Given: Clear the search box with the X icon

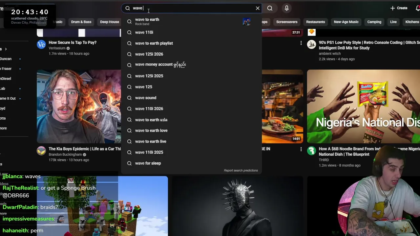Looking at the screenshot, I should click(x=258, y=8).
